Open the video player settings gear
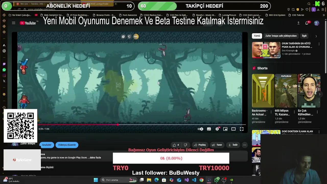This screenshot has height=184, width=327. click(217, 129)
